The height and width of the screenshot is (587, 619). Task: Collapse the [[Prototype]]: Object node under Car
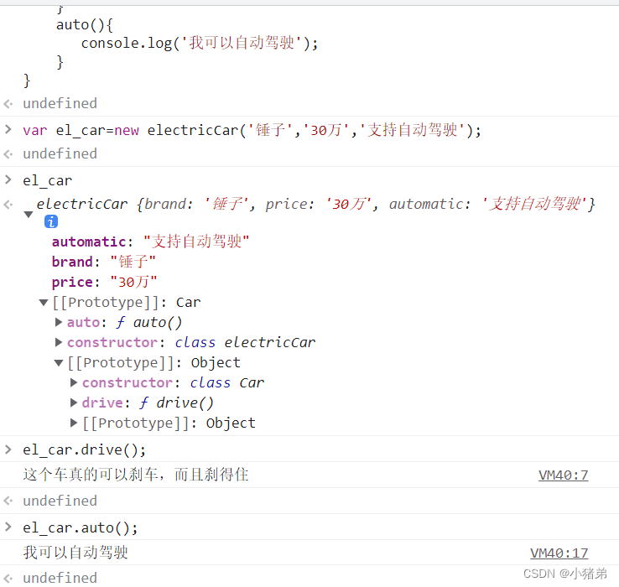coord(59,363)
